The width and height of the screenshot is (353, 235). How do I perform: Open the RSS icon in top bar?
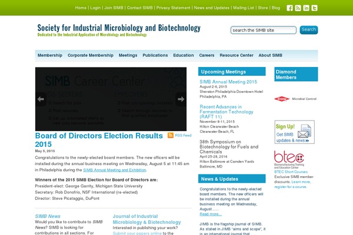298,8
